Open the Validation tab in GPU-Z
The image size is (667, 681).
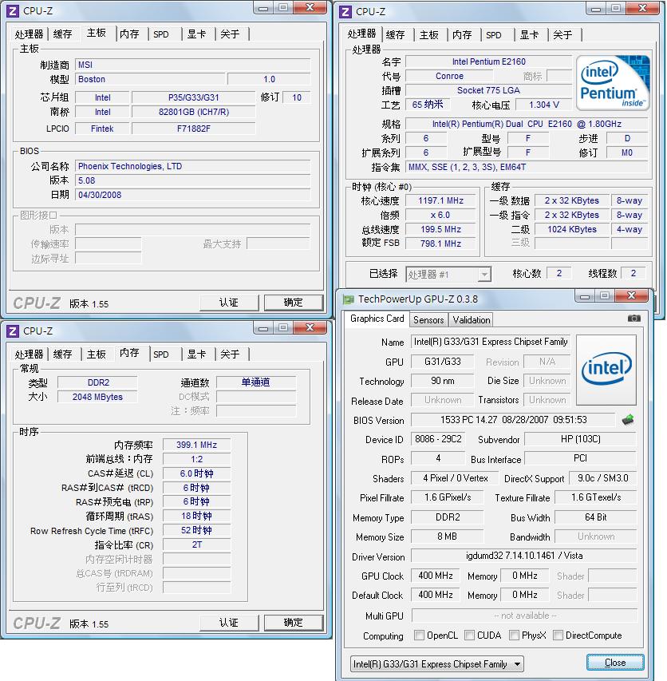[x=472, y=320]
